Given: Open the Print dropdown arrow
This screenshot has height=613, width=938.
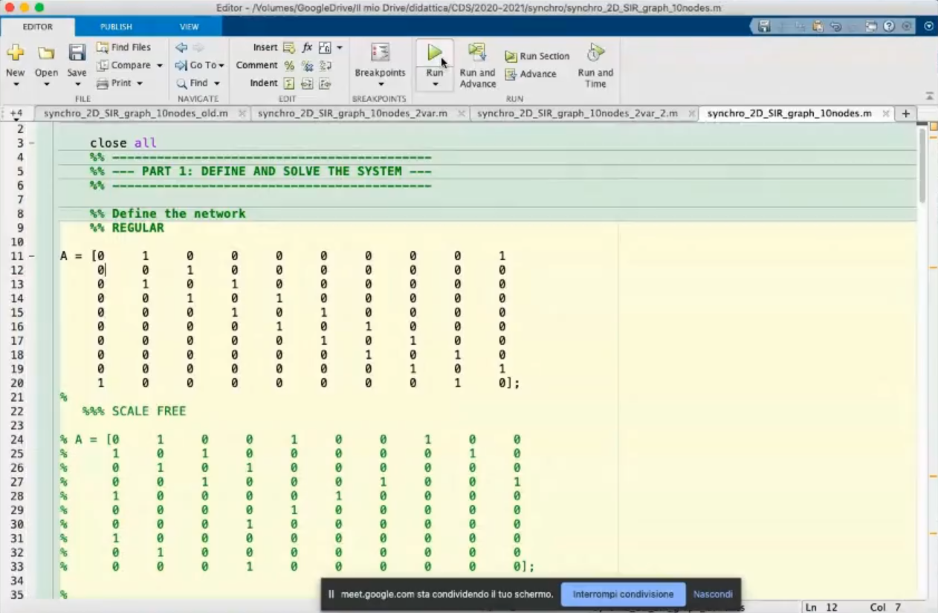Looking at the screenshot, I should click(x=139, y=83).
